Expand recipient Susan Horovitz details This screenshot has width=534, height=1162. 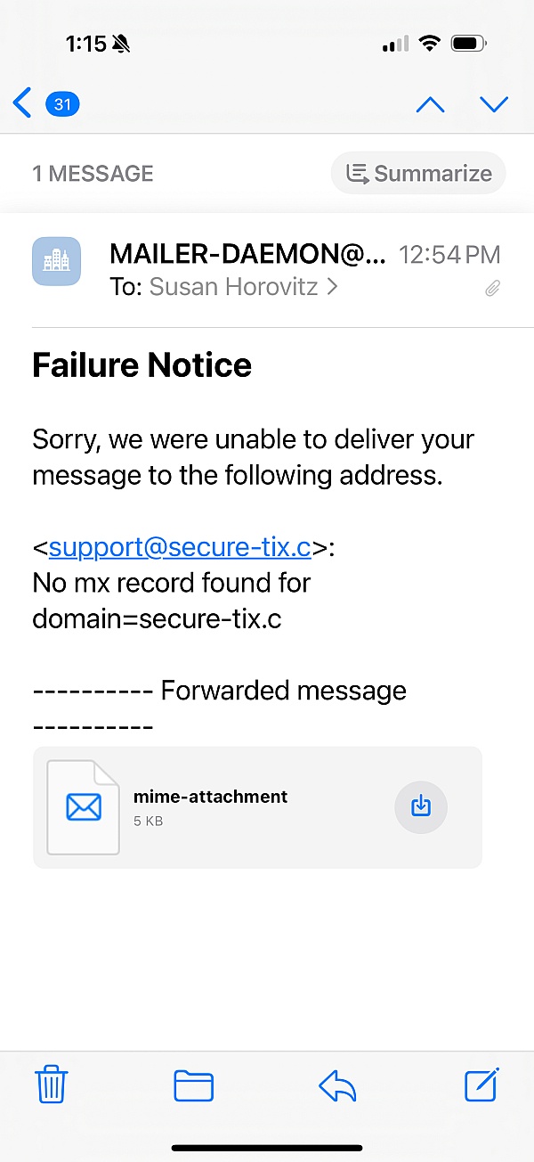pyautogui.click(x=242, y=286)
